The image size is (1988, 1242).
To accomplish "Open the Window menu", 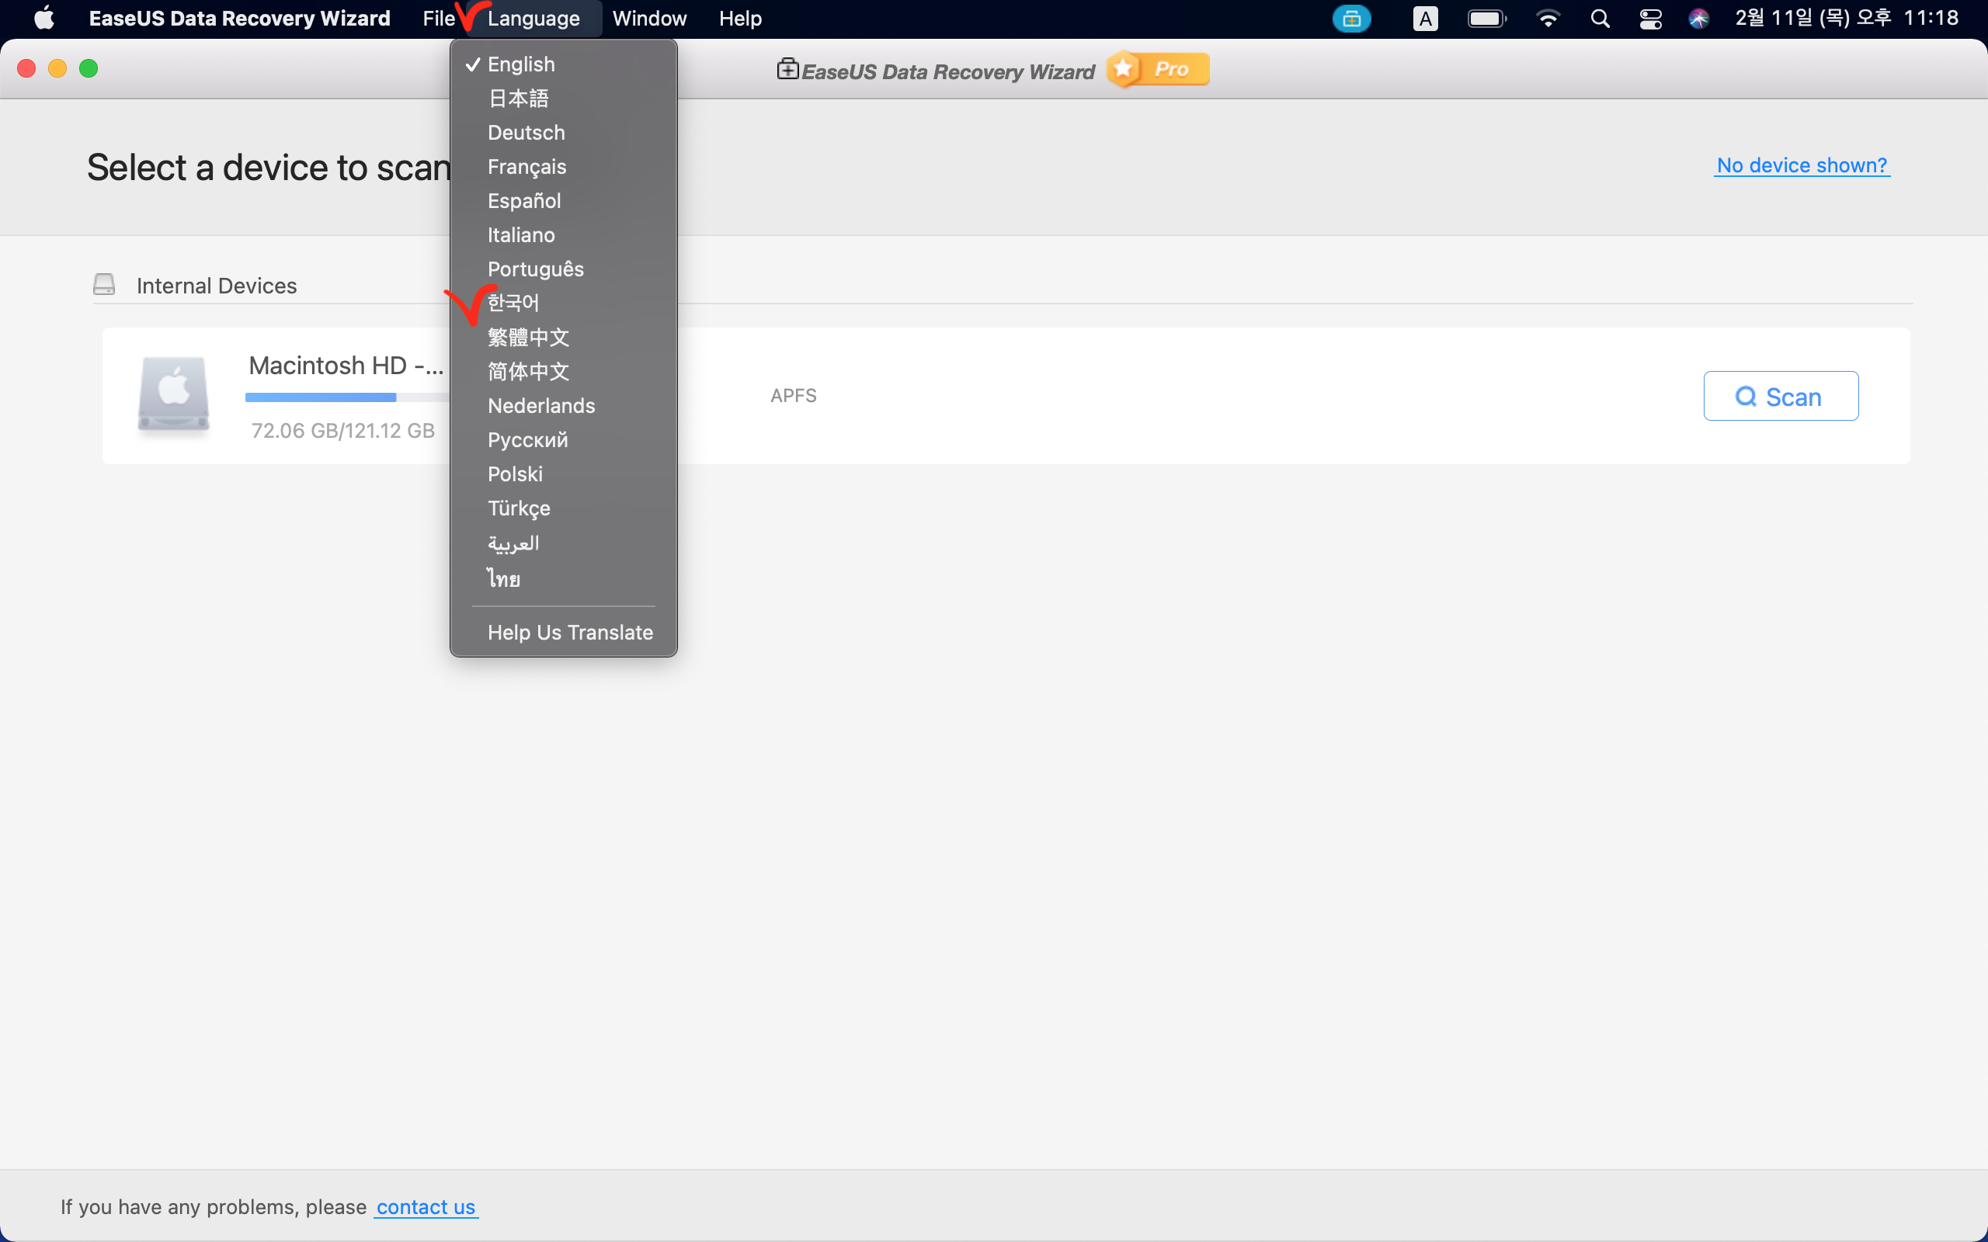I will [x=649, y=18].
